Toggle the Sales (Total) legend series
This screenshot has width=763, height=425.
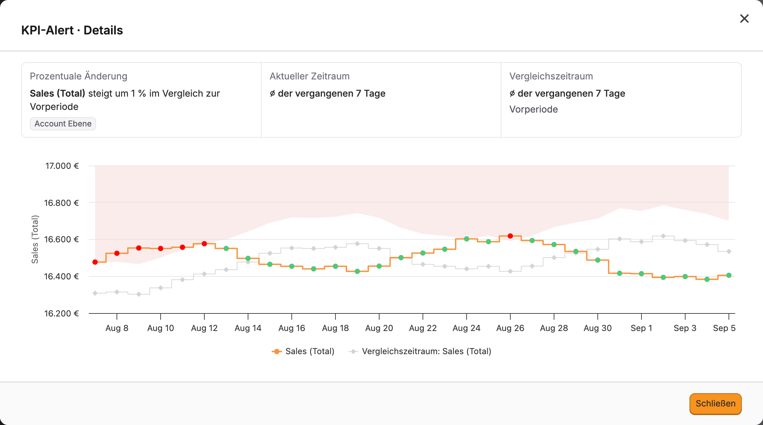tap(303, 351)
